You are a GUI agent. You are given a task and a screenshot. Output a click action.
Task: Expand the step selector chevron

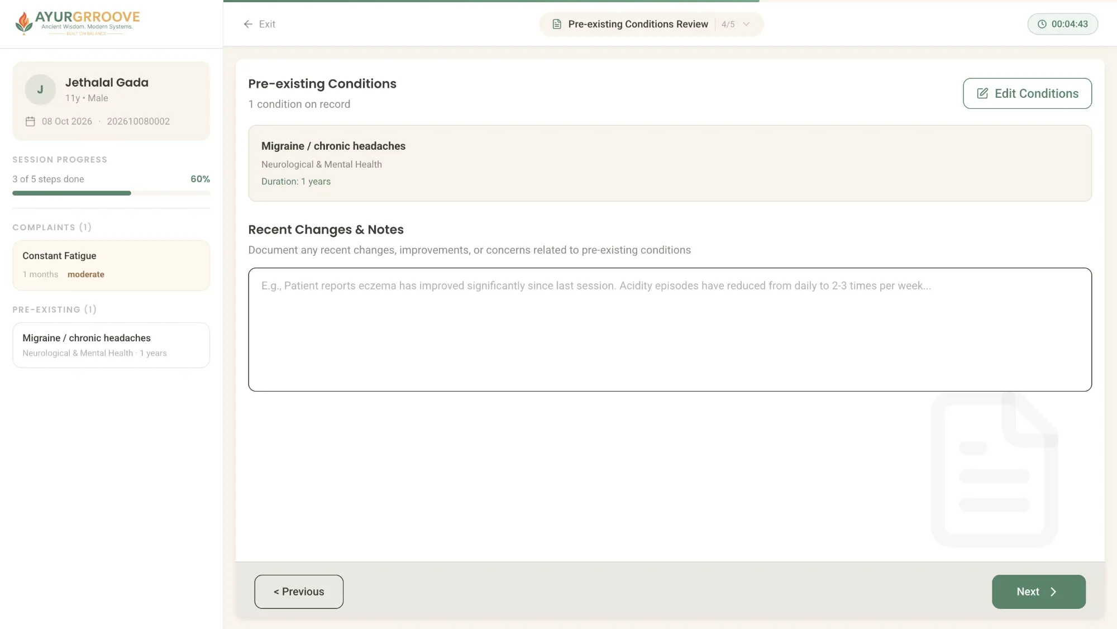pyautogui.click(x=746, y=24)
